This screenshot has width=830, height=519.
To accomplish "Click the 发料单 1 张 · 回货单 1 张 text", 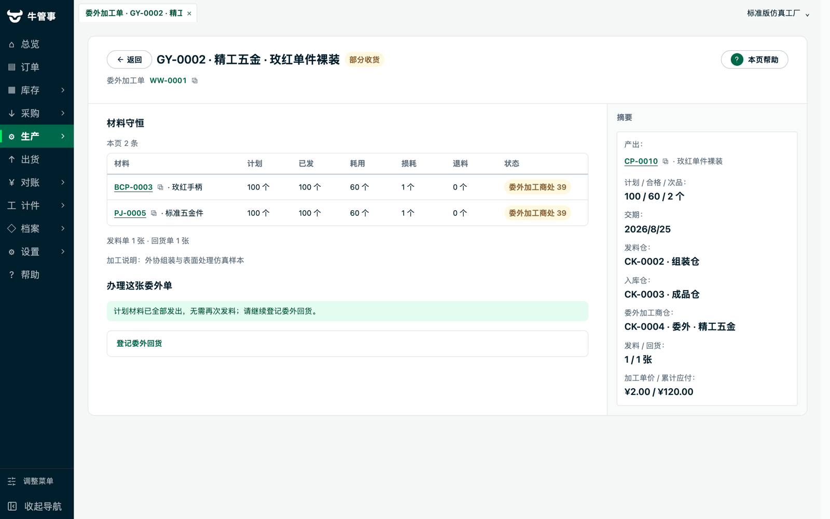I will tap(148, 241).
